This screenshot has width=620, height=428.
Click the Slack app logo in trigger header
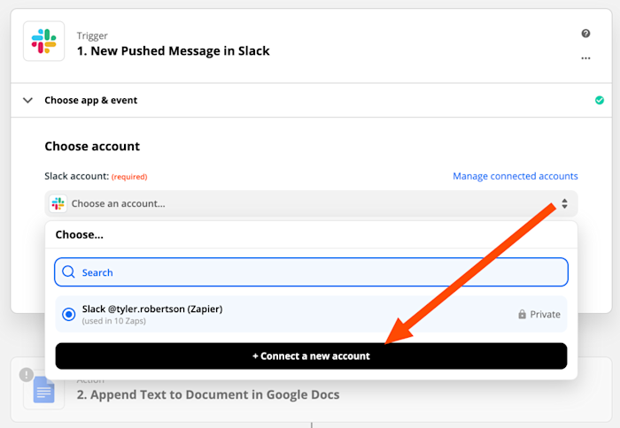pyautogui.click(x=44, y=41)
